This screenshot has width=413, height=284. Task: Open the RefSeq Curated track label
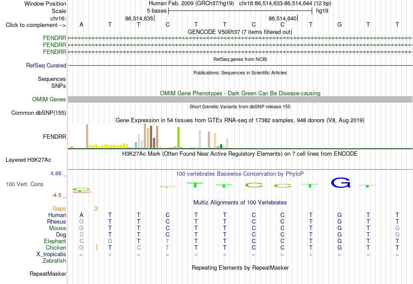point(46,65)
